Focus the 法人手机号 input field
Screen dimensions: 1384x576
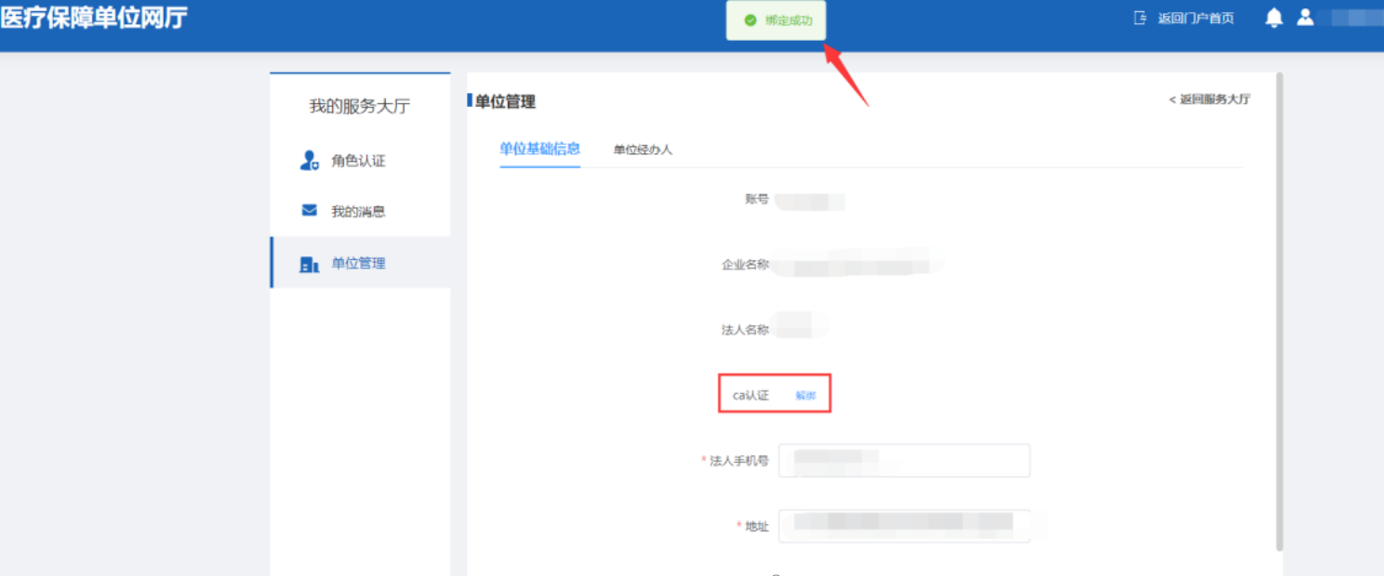pos(903,461)
